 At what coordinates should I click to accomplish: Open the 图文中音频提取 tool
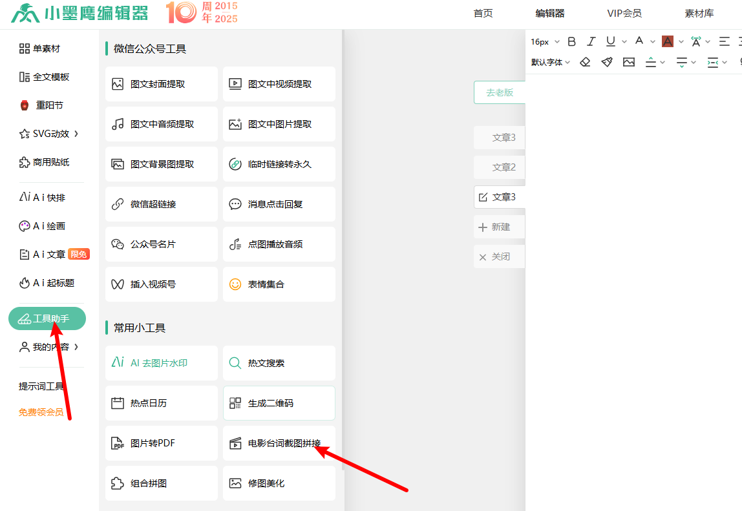pos(162,124)
